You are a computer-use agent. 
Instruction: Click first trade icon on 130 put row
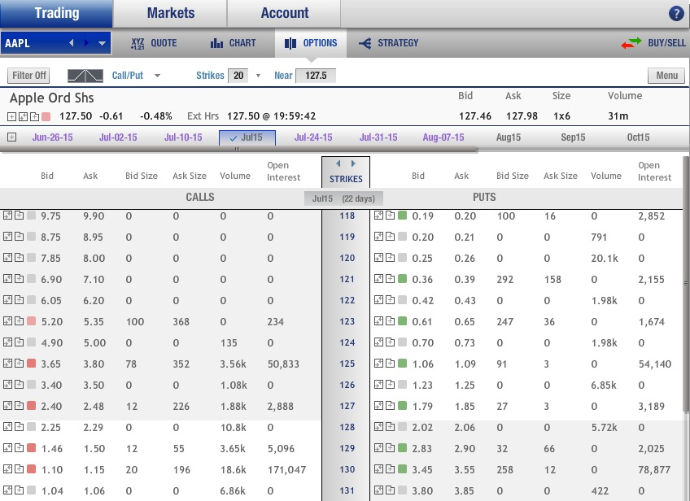coord(379,469)
